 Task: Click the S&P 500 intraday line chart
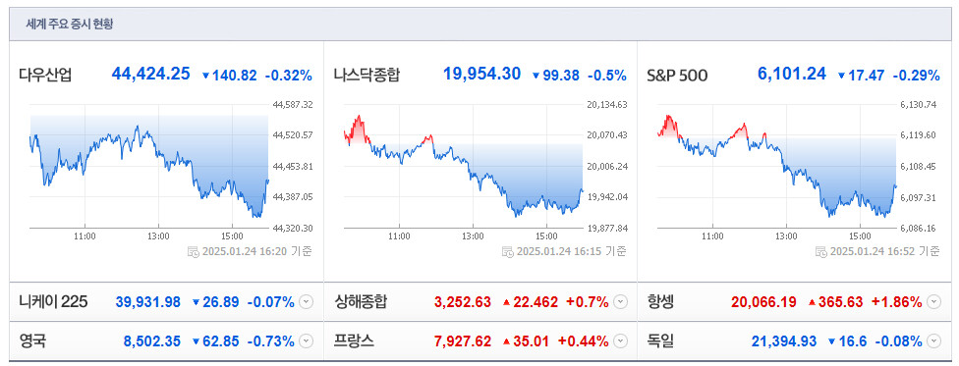coord(777,166)
